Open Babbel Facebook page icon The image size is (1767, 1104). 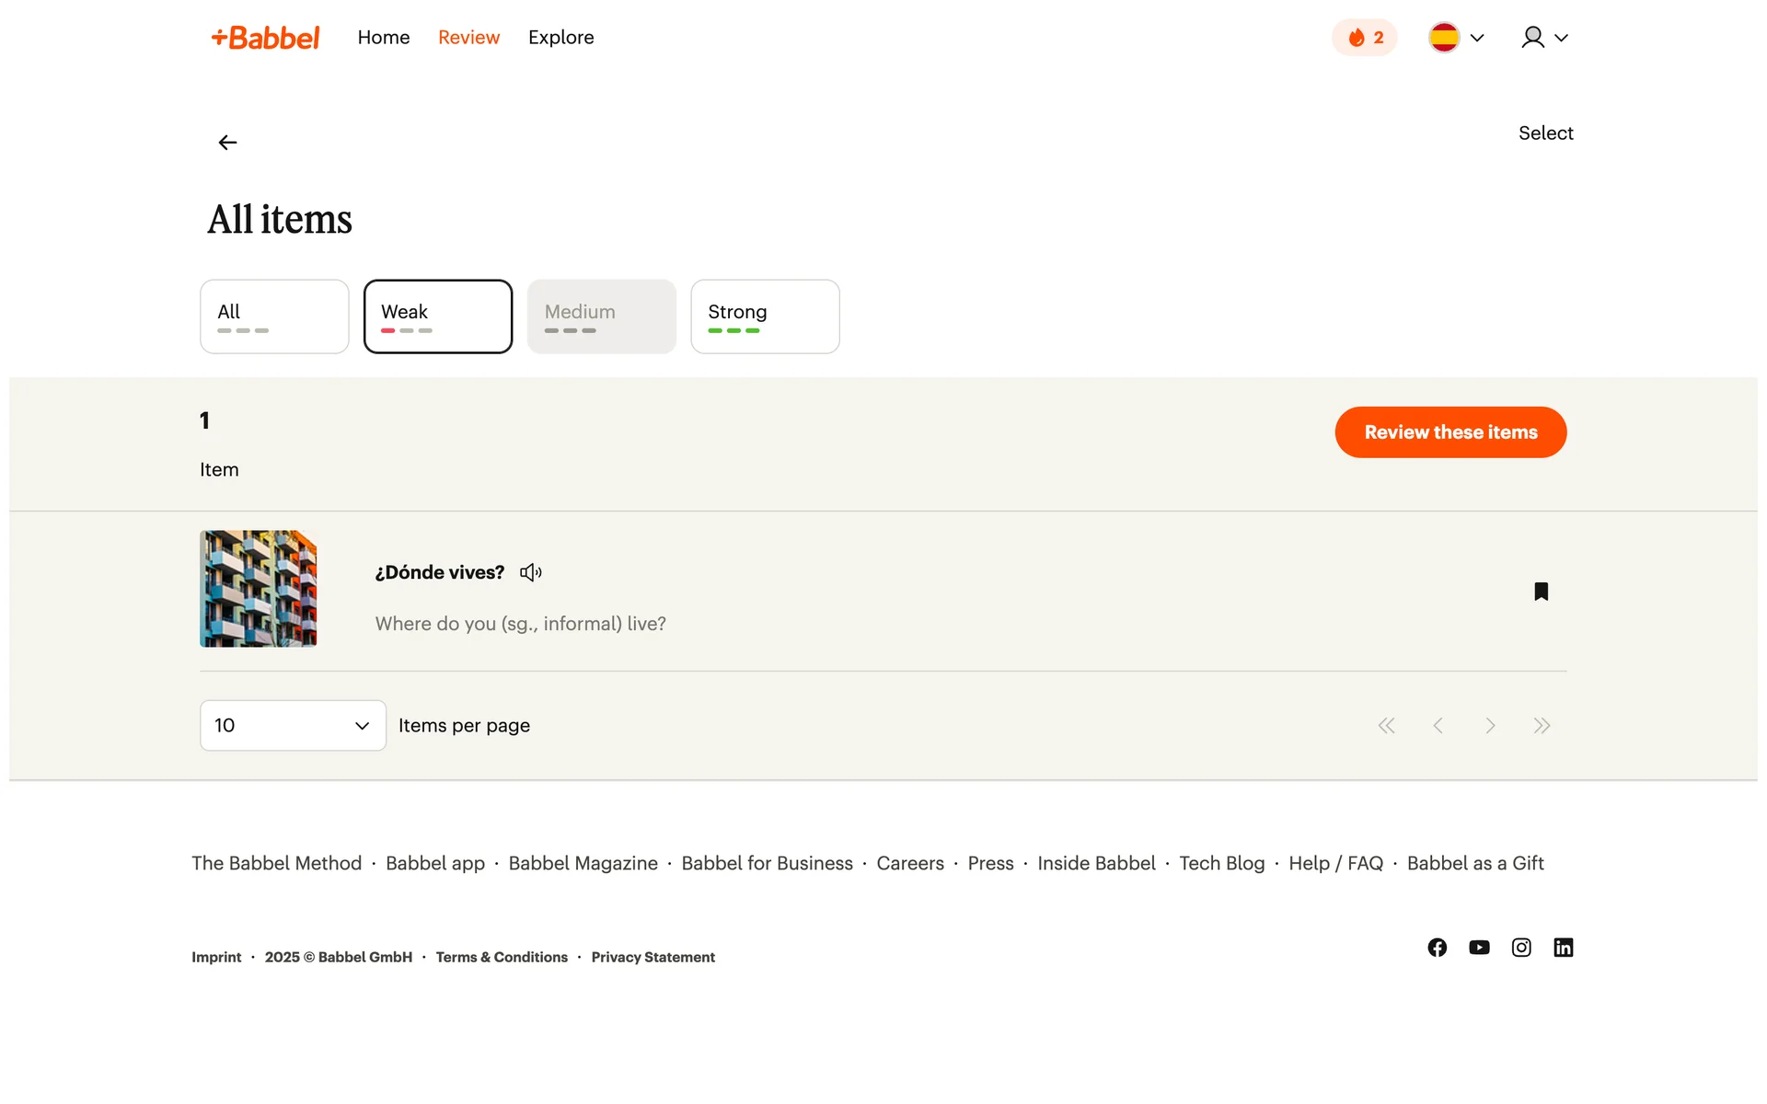pyautogui.click(x=1437, y=948)
